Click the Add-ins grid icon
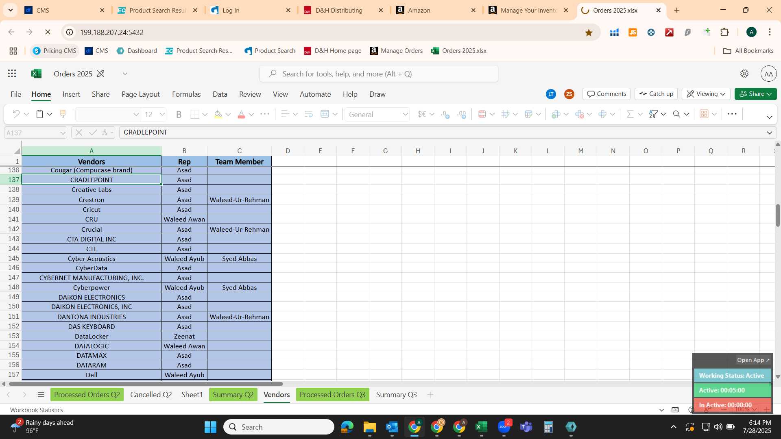This screenshot has height=439, width=781. (x=704, y=114)
